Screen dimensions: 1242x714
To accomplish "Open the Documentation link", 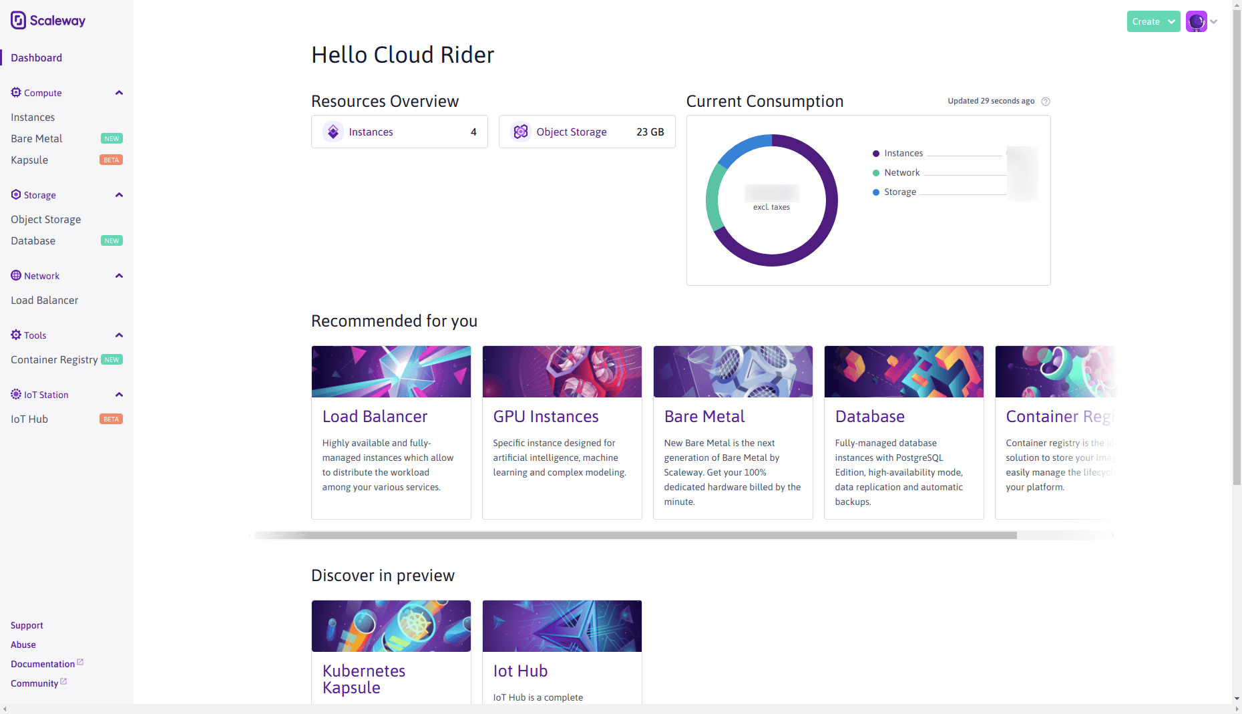I will point(43,664).
